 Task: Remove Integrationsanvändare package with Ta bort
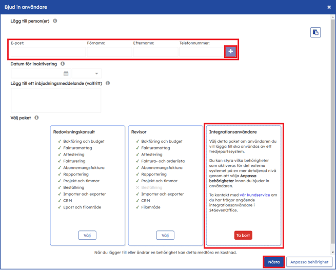[243, 236]
